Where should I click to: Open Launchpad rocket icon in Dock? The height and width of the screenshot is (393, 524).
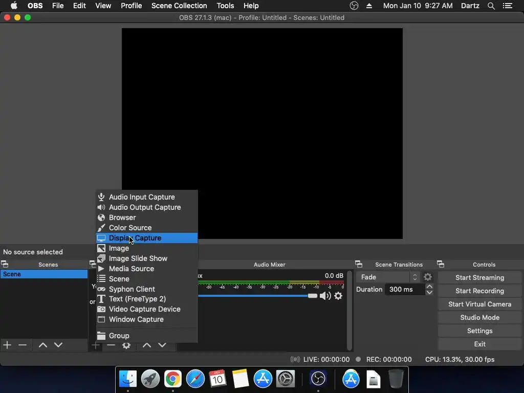(150, 379)
